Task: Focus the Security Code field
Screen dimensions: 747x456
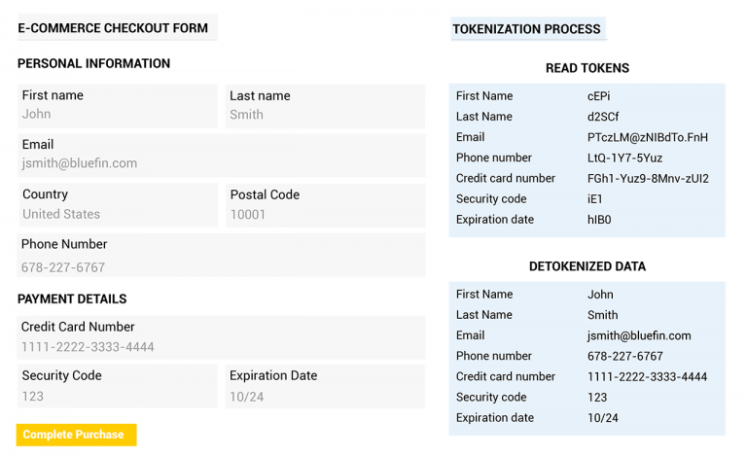Action: coord(118,386)
